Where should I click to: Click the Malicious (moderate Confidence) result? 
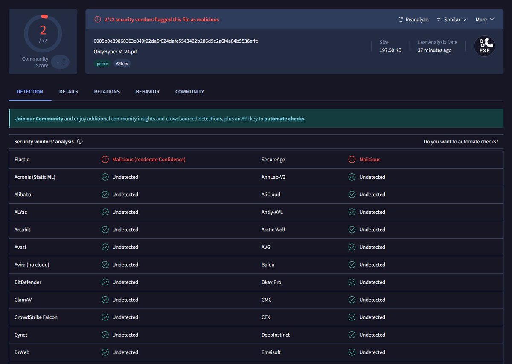tap(149, 160)
